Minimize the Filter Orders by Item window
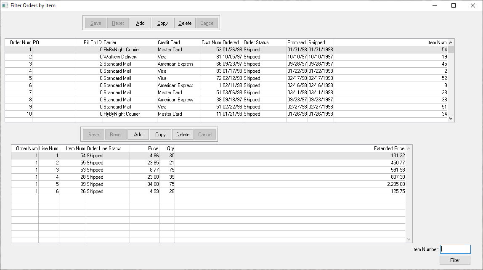Screen dimensions: 483x270 click(x=435, y=5)
